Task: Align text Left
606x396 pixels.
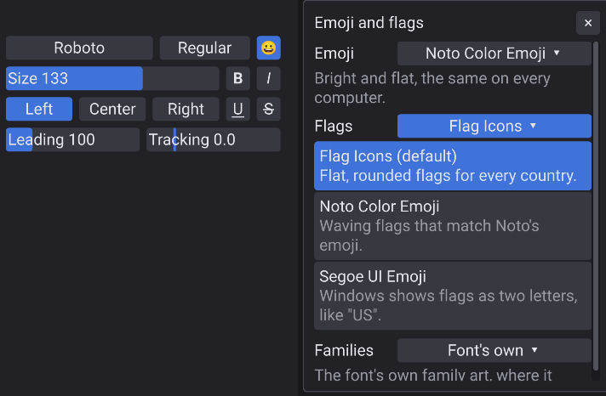Action: point(39,109)
